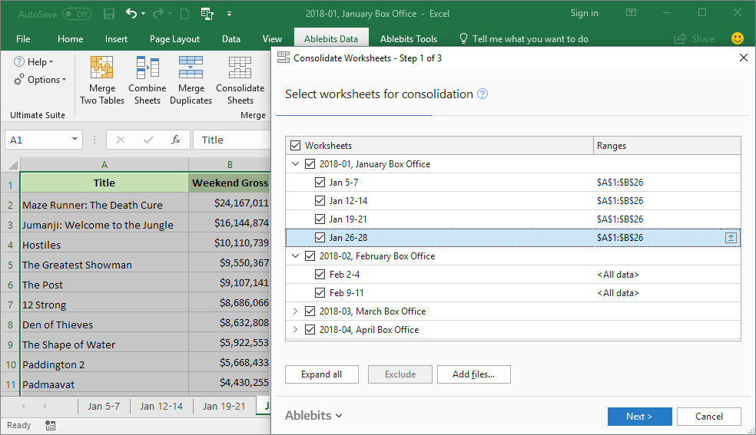Switch to the Ablebits Tools tab

click(x=409, y=39)
